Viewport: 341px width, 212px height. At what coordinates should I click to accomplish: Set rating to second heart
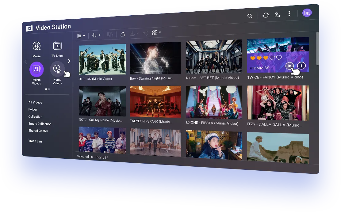point(259,58)
